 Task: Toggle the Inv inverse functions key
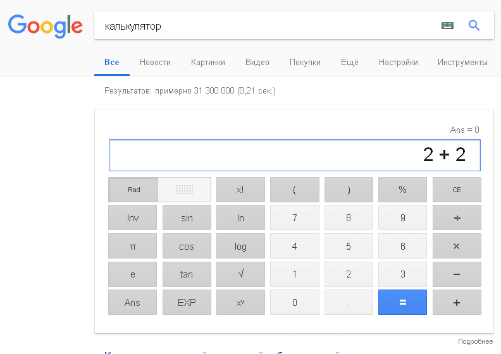[x=132, y=218]
